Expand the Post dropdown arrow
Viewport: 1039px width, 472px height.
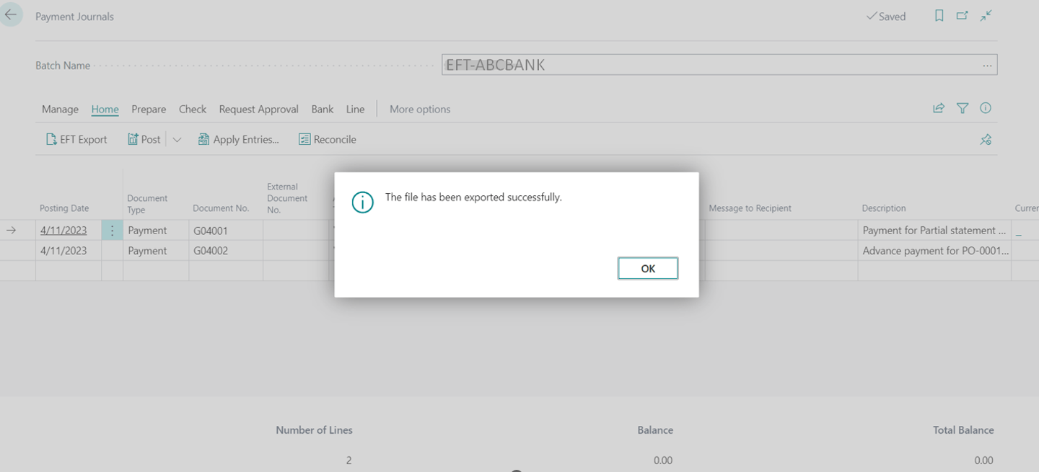point(177,140)
